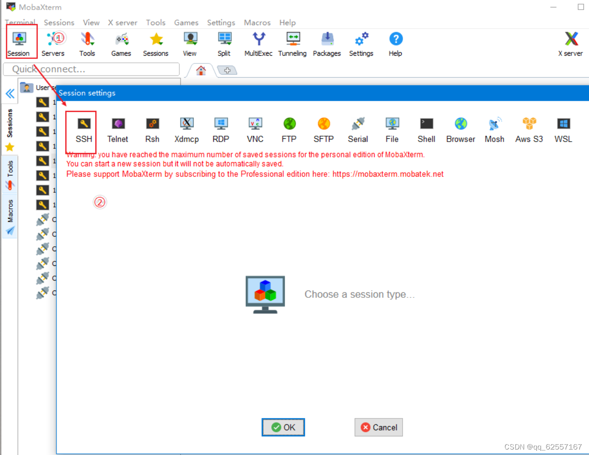Select FTP session type

click(289, 131)
